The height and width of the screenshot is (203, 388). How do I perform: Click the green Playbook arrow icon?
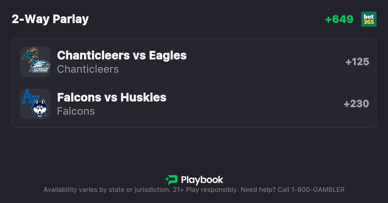[x=170, y=180]
